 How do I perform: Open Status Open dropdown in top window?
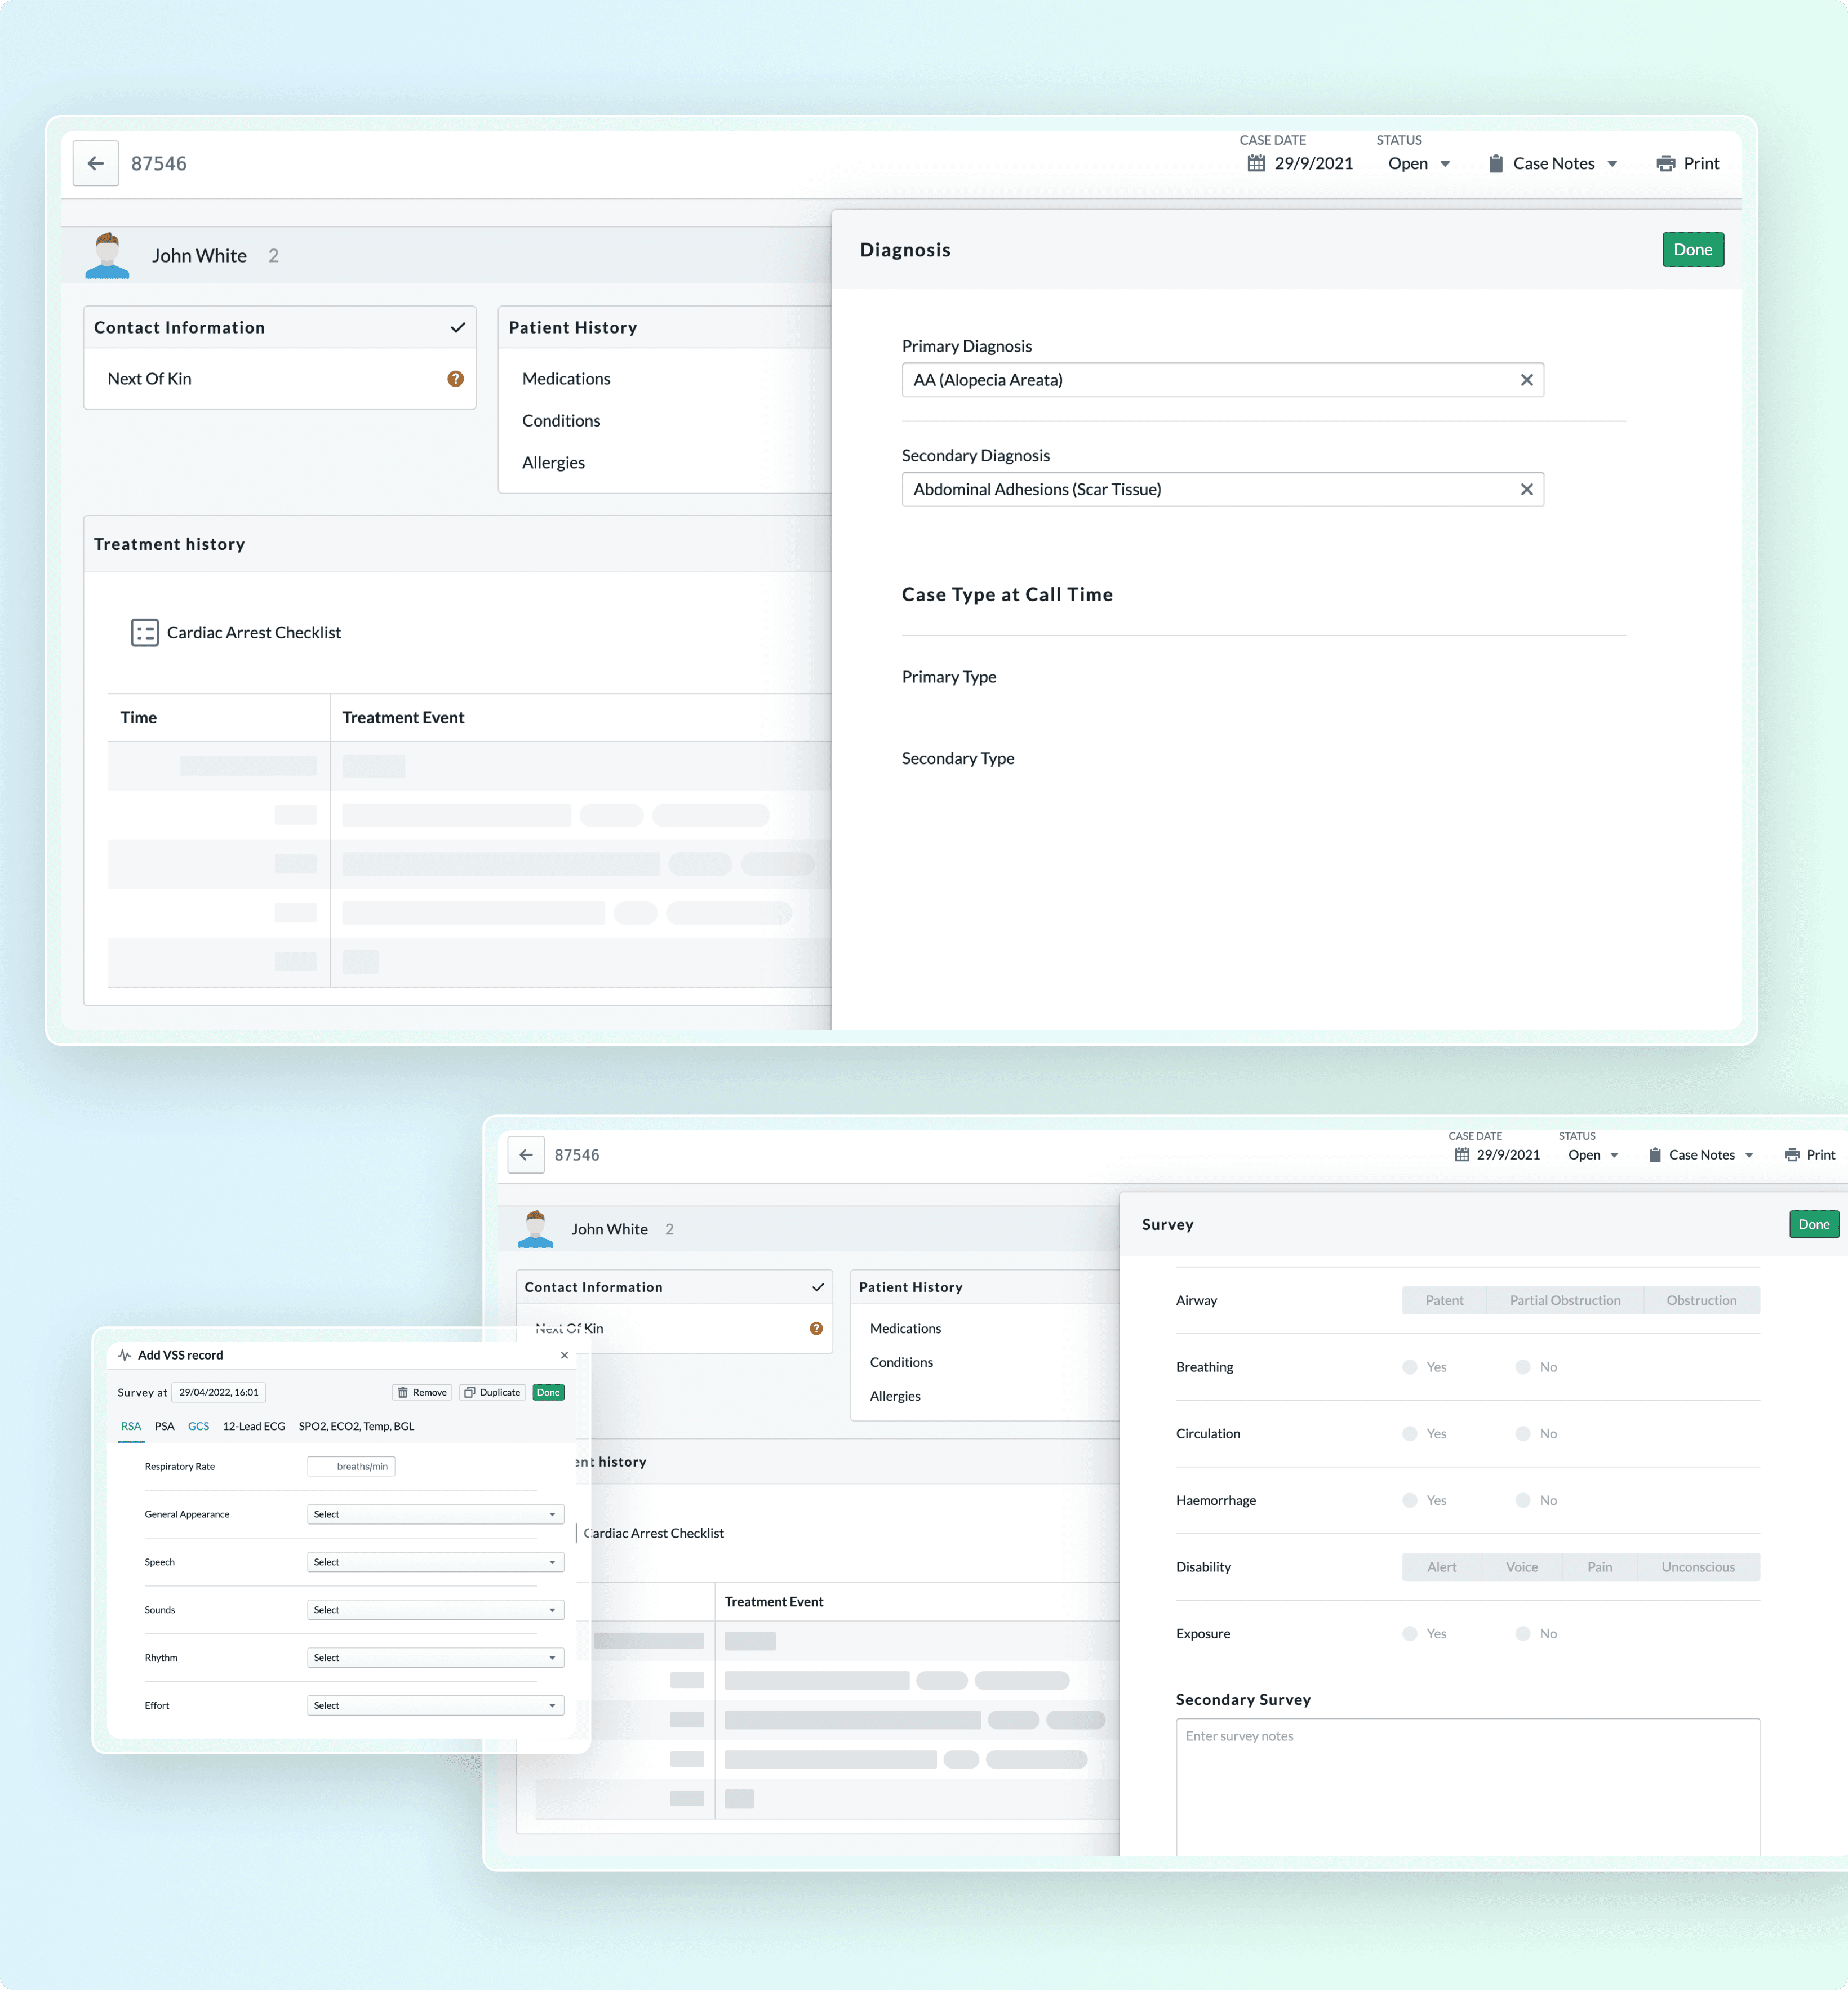click(x=1418, y=163)
